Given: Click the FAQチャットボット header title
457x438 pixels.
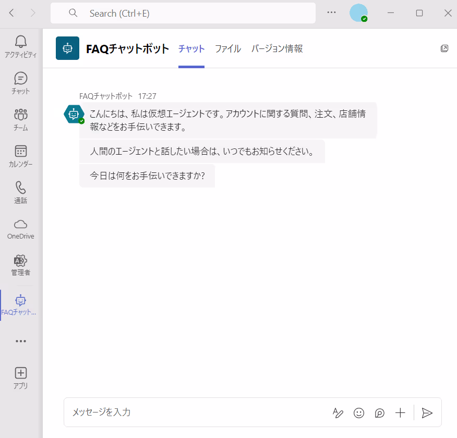Looking at the screenshot, I should point(127,48).
